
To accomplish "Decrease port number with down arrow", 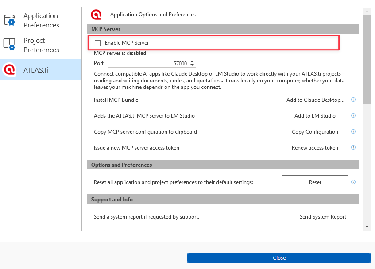I will pos(192,65).
